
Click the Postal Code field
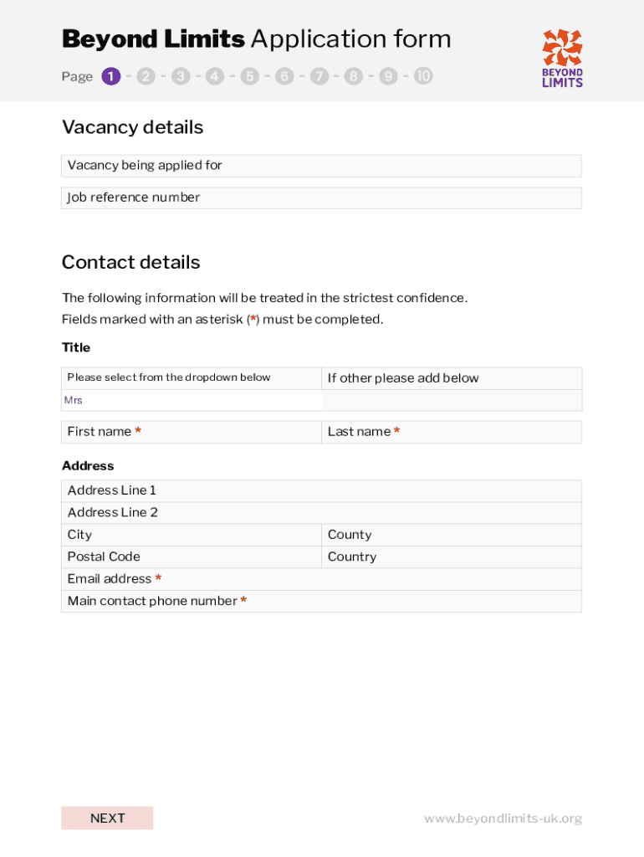pyautogui.click(x=192, y=557)
